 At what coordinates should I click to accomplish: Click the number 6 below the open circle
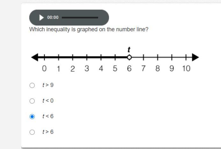(129, 68)
